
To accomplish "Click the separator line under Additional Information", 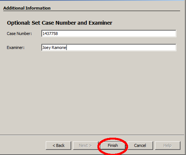I will [92, 11].
